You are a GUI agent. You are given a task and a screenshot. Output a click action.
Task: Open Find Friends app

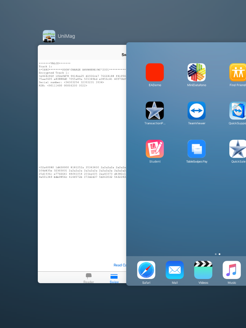click(238, 72)
